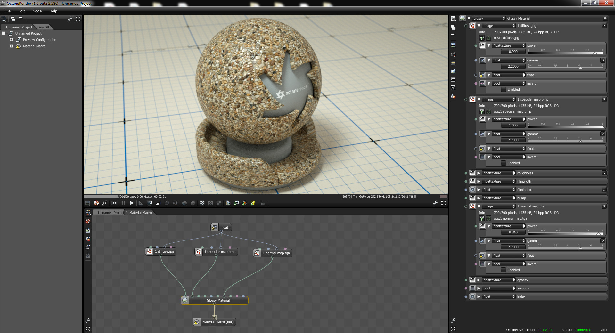This screenshot has height=333, width=615.
Task: Click the render viewport wrench settings icon
Action: (435, 203)
